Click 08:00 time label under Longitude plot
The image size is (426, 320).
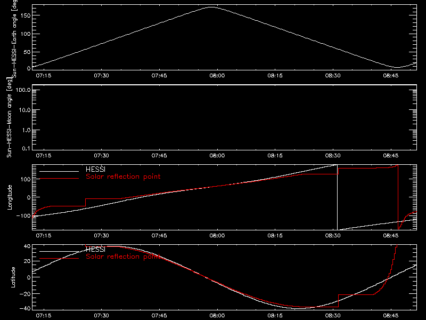[x=217, y=236]
